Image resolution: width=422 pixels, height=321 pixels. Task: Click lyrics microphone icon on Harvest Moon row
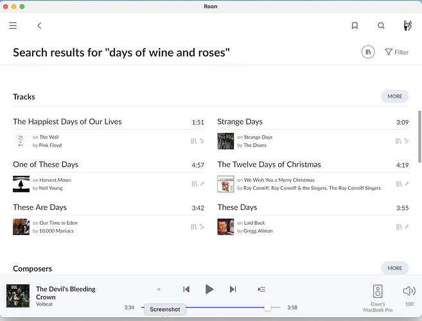pos(202,184)
